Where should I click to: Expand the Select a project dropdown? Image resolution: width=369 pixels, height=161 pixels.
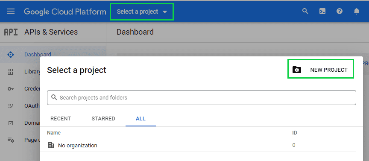coord(142,12)
